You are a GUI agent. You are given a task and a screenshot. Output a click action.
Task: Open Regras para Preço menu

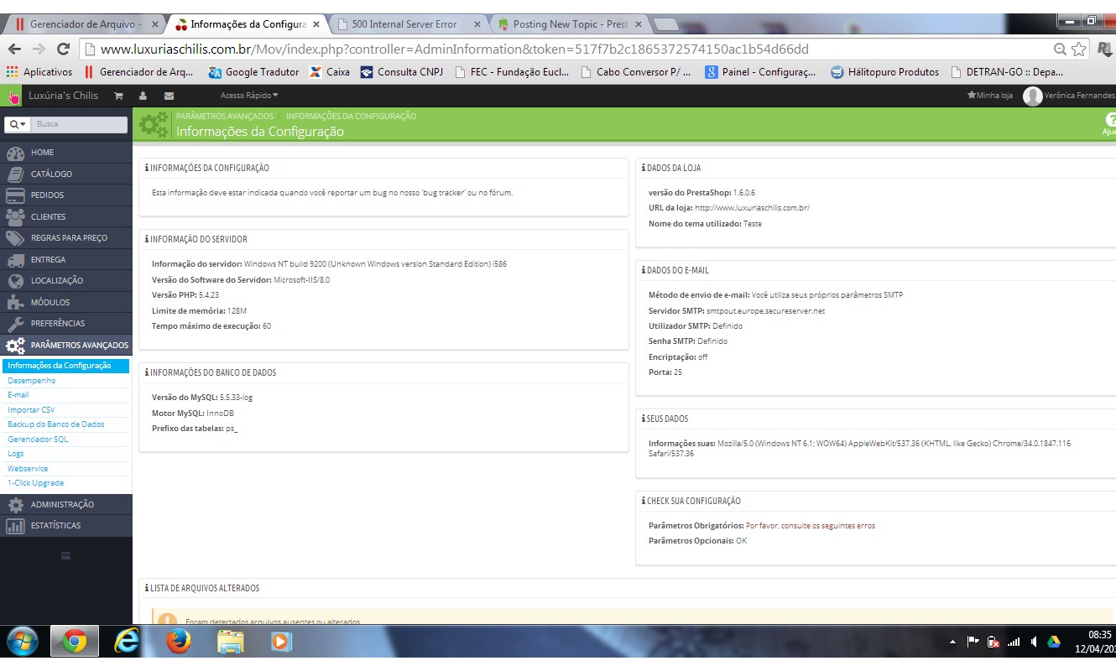(x=66, y=238)
